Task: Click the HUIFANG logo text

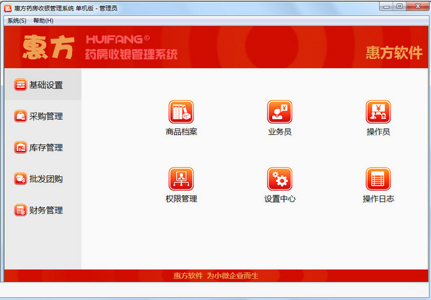Action: click(118, 39)
